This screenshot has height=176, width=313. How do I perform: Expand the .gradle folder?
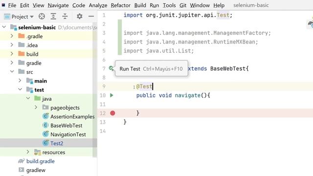[x=12, y=36]
